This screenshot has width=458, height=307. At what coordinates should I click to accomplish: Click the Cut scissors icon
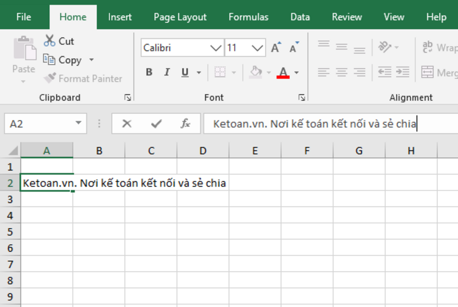click(50, 41)
